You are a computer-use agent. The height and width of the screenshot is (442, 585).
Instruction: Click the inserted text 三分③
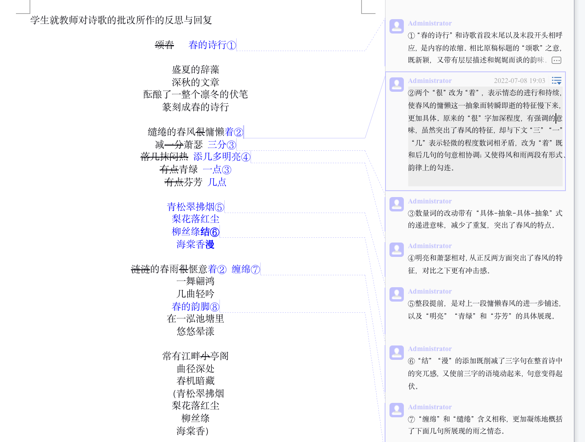[222, 144]
